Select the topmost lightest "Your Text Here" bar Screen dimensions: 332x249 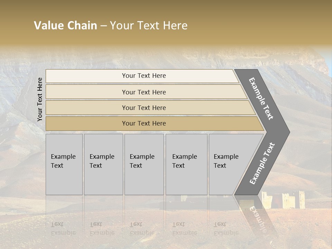144,76
